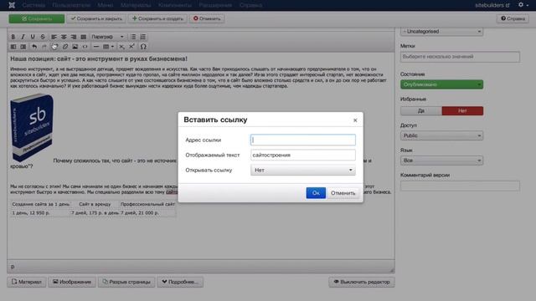Set Избранные to Да
The height and width of the screenshot is (301, 536).
point(421,111)
